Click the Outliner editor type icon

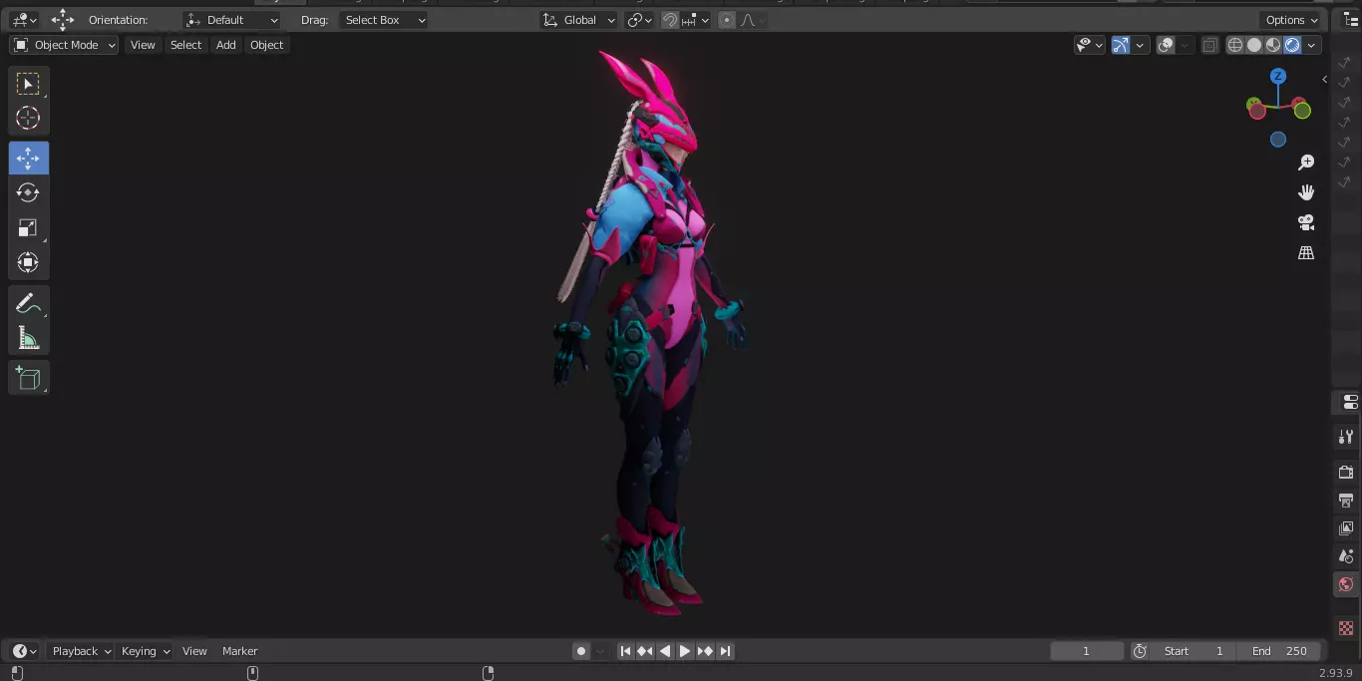pyautogui.click(x=1351, y=20)
